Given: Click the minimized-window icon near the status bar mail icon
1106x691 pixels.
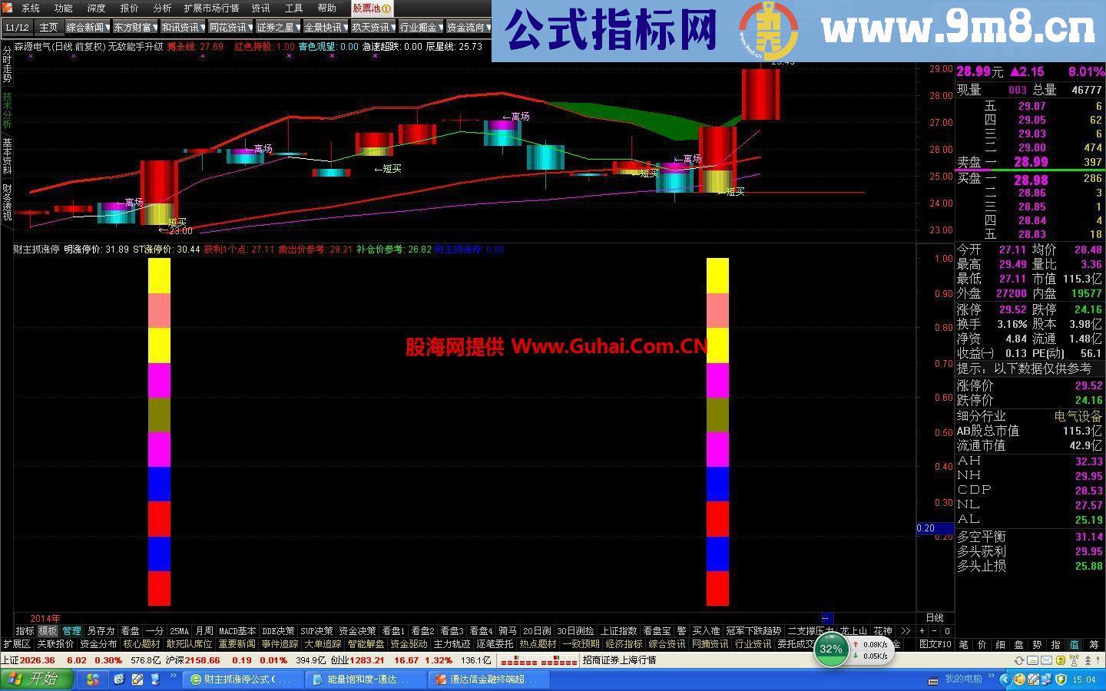Looking at the screenshot, I should (x=1033, y=661).
